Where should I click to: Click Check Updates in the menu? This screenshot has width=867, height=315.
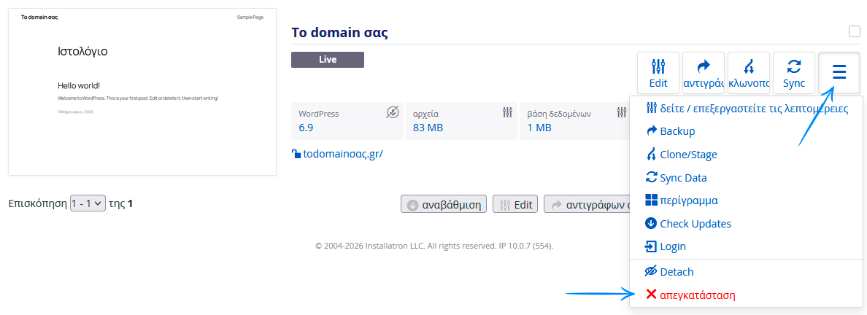point(695,224)
